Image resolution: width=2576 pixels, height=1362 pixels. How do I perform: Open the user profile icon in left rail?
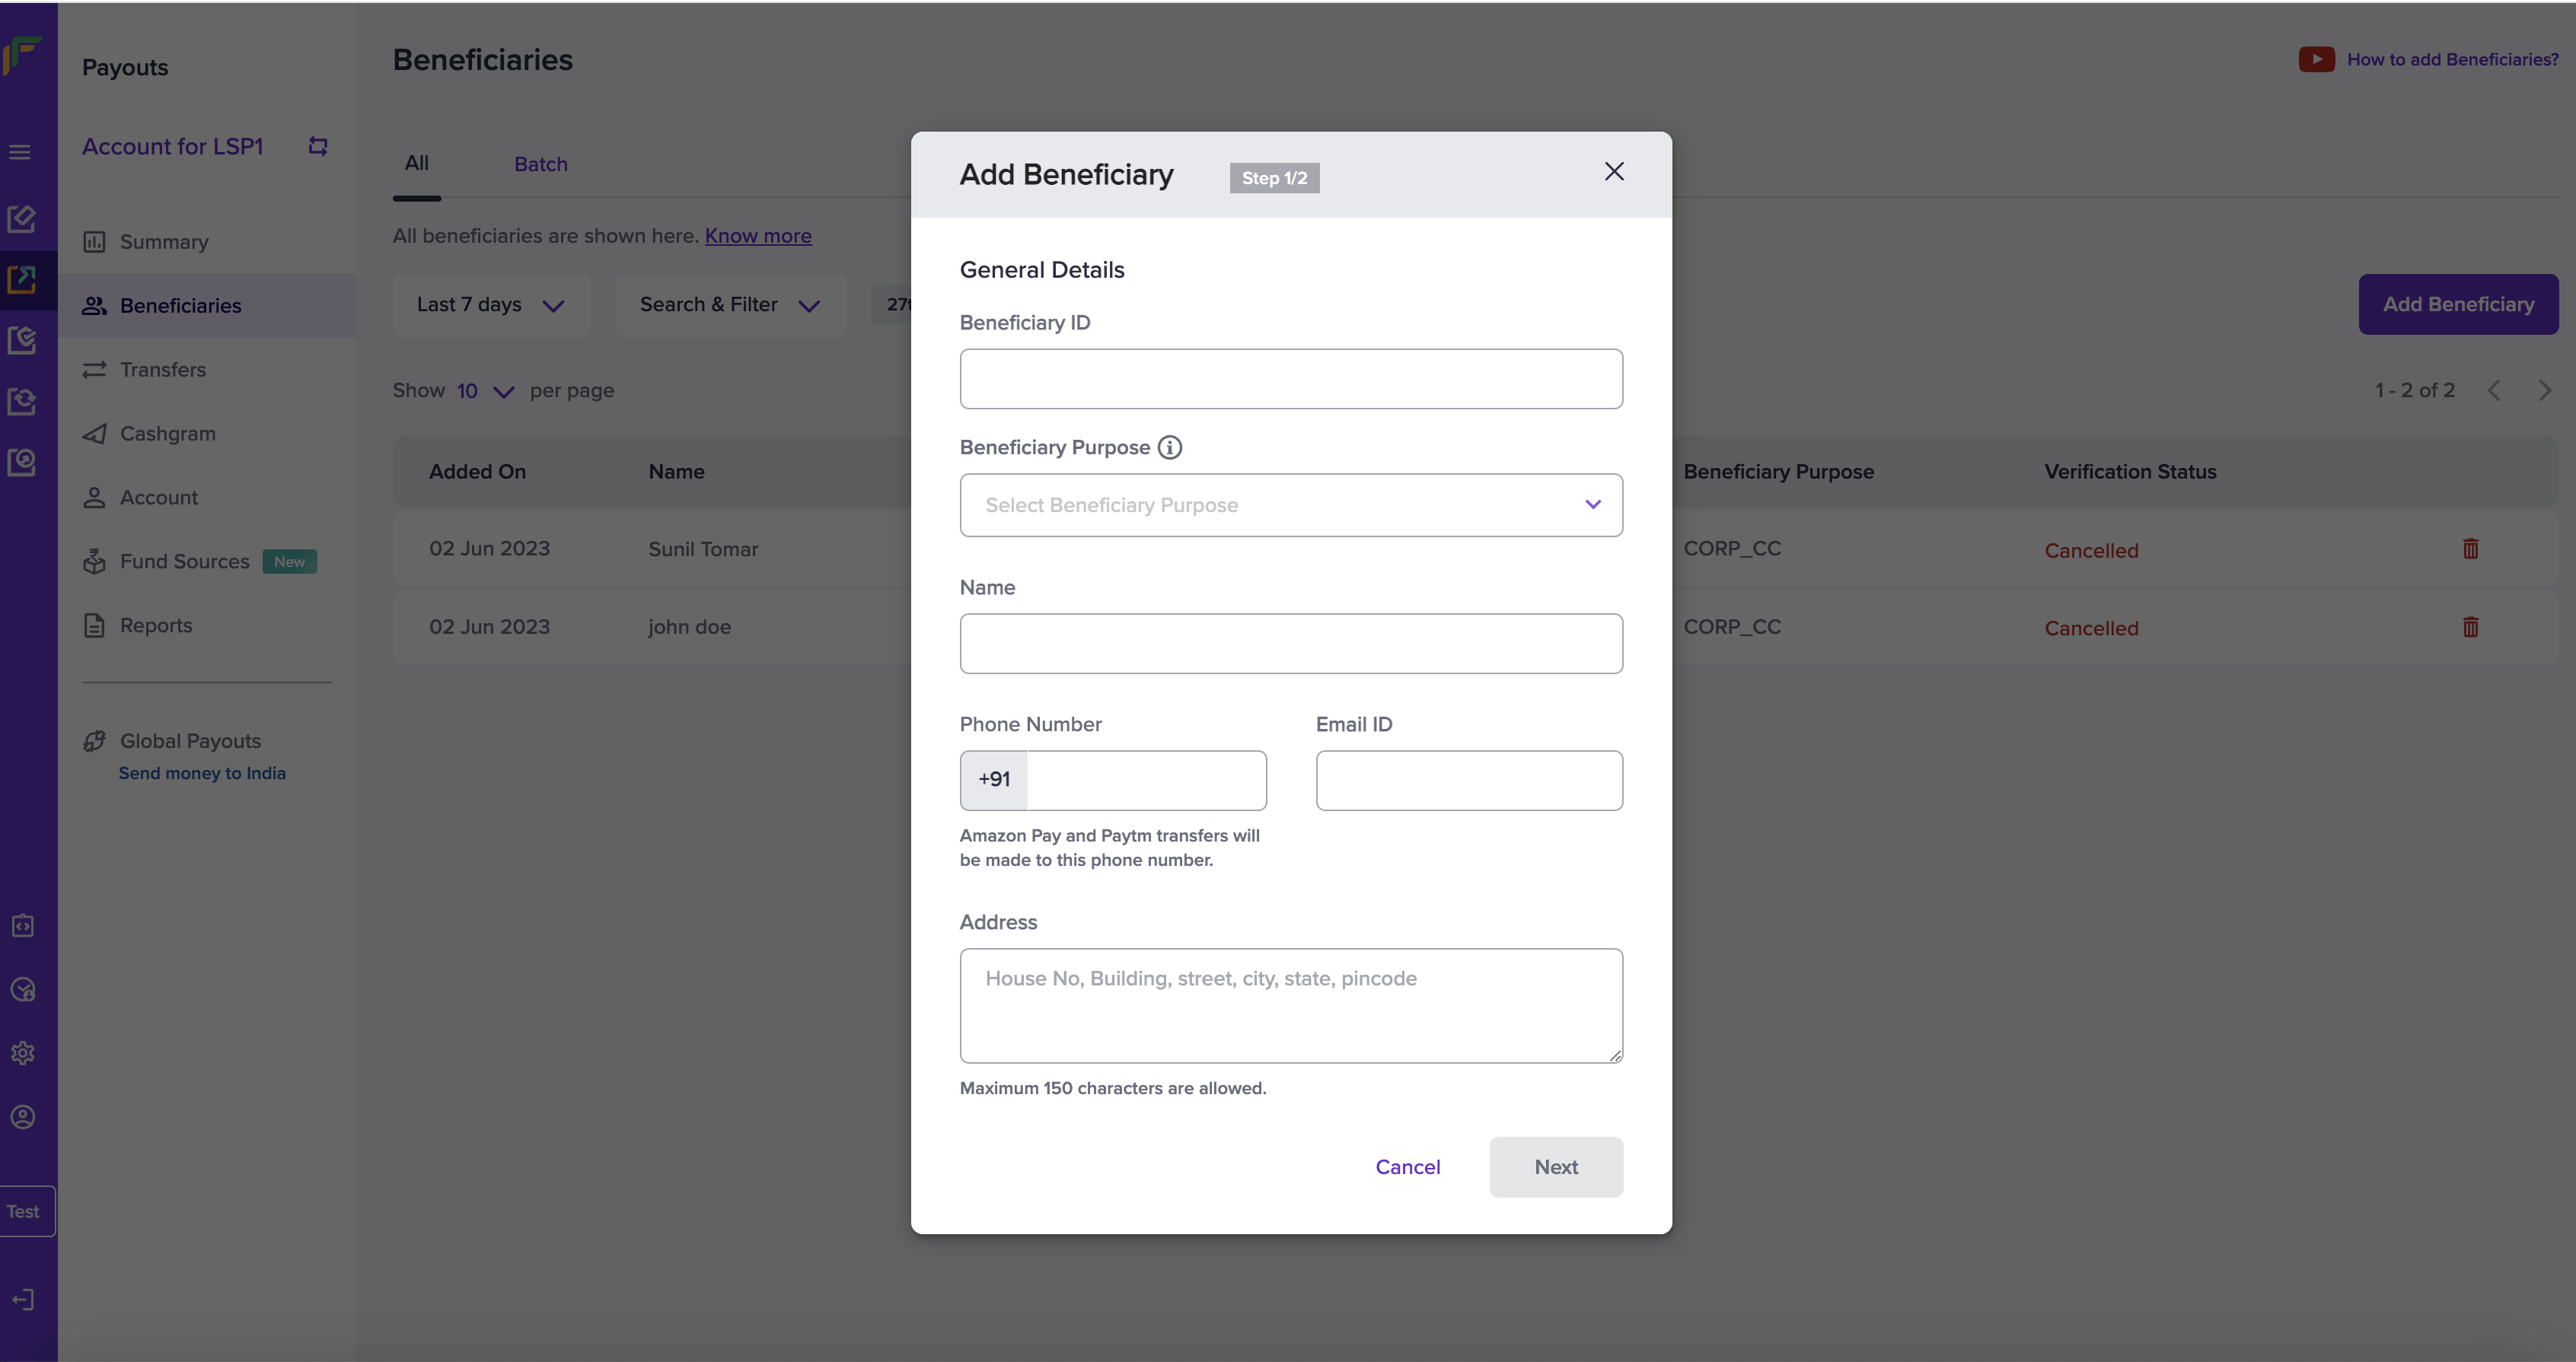pos(23,1117)
